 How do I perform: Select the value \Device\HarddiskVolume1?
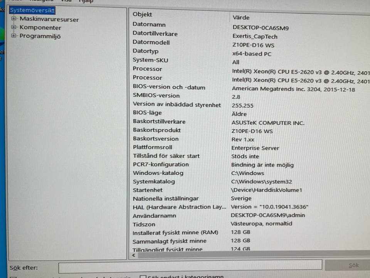pos(266,190)
